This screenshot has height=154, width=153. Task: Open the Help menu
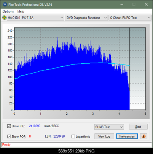(x=21, y=11)
